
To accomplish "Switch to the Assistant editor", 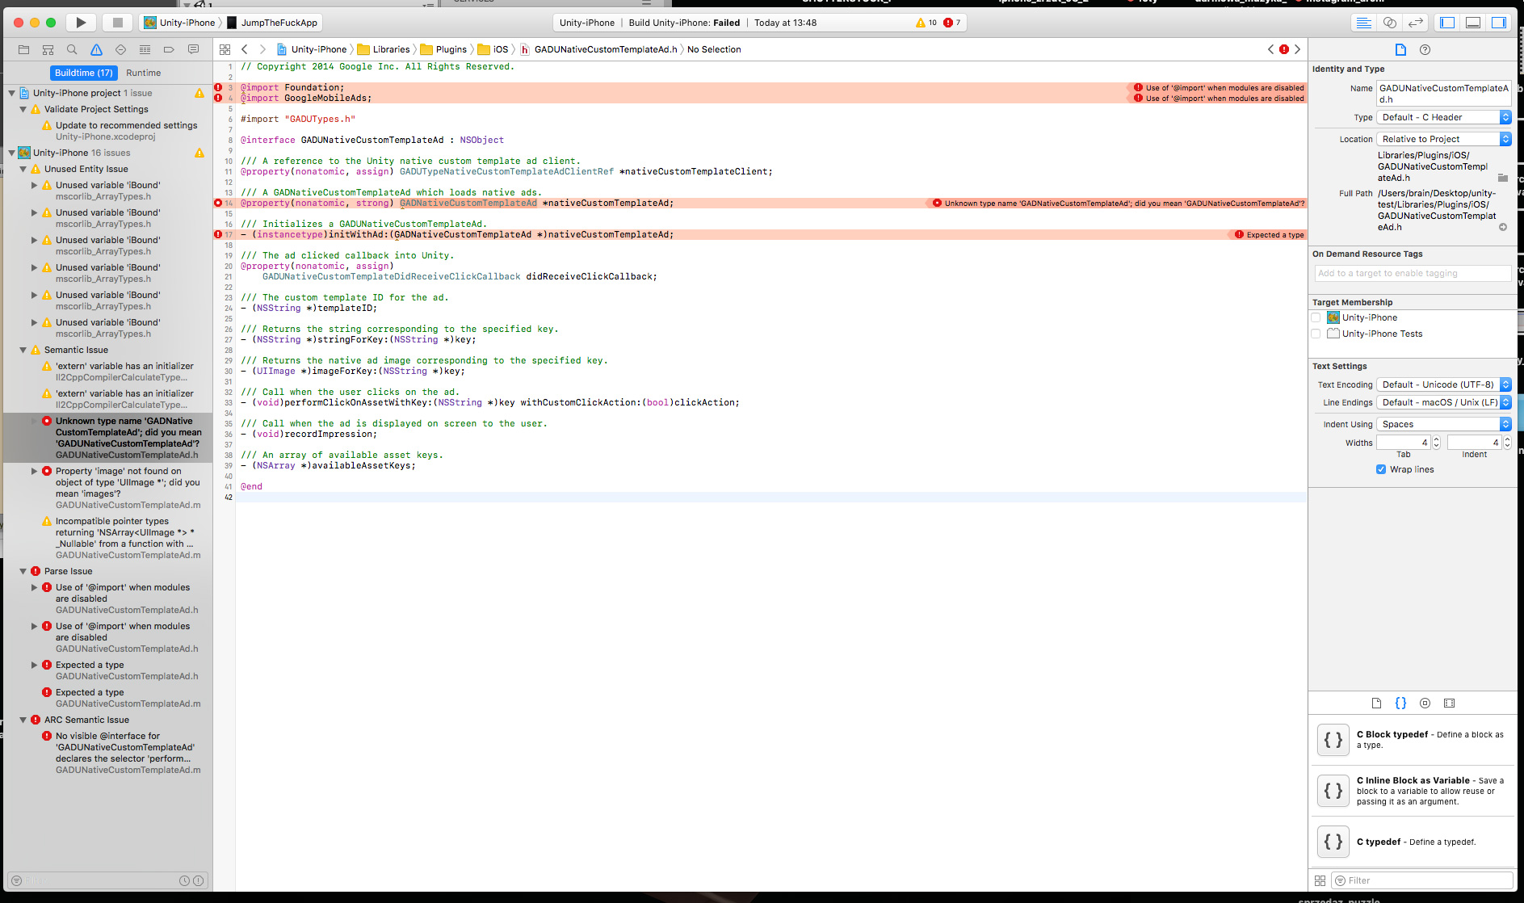I will pos(1389,23).
